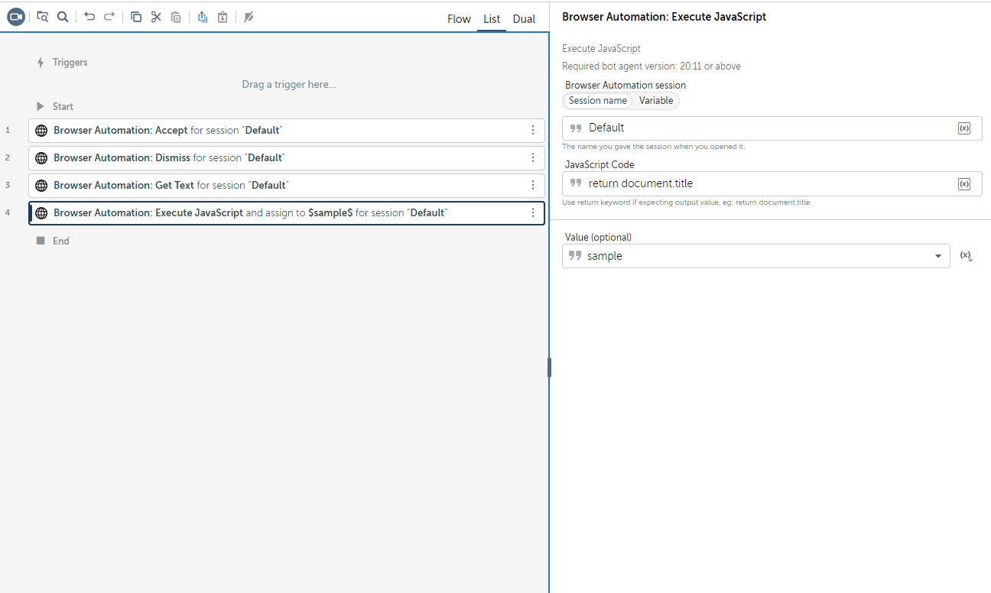Click the lightning slash toggle icon in the toolbar
This screenshot has height=593, width=991.
tap(249, 17)
